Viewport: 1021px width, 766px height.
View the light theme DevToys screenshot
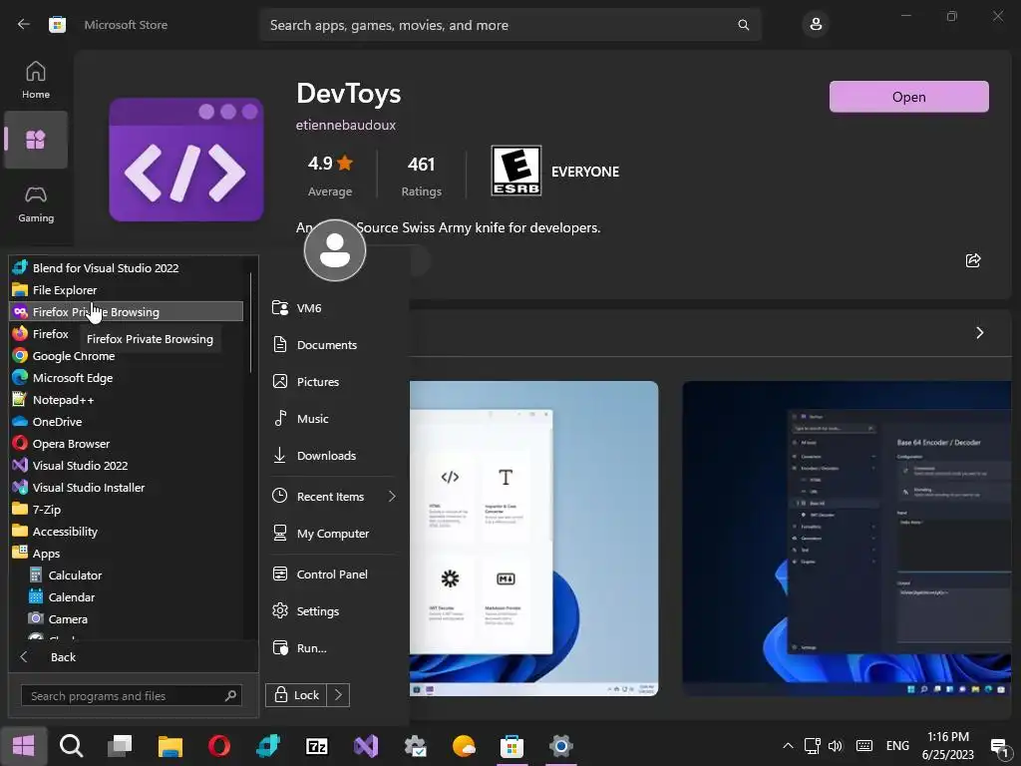click(534, 538)
